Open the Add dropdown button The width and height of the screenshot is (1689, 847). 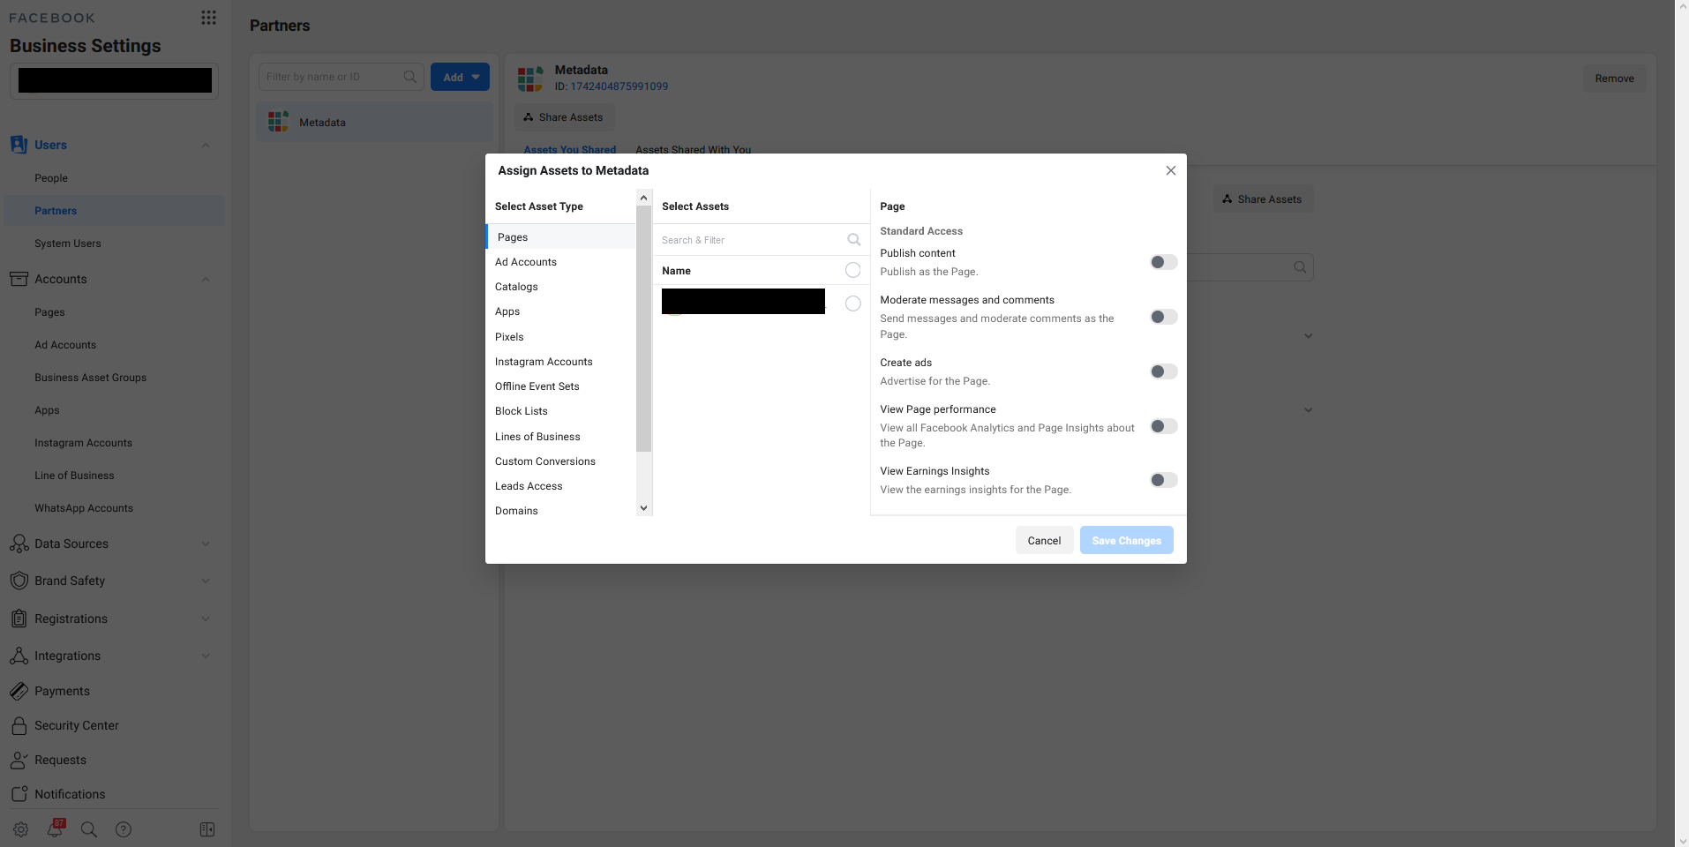(x=461, y=77)
